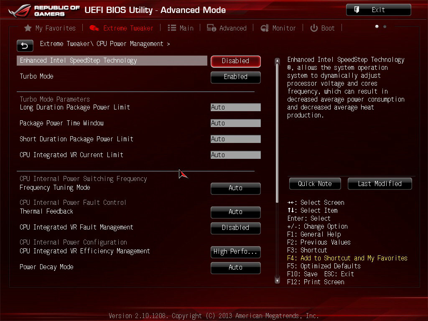The width and height of the screenshot is (428, 321).
Task: Click the My Favorites star icon
Action: pyautogui.click(x=28, y=28)
